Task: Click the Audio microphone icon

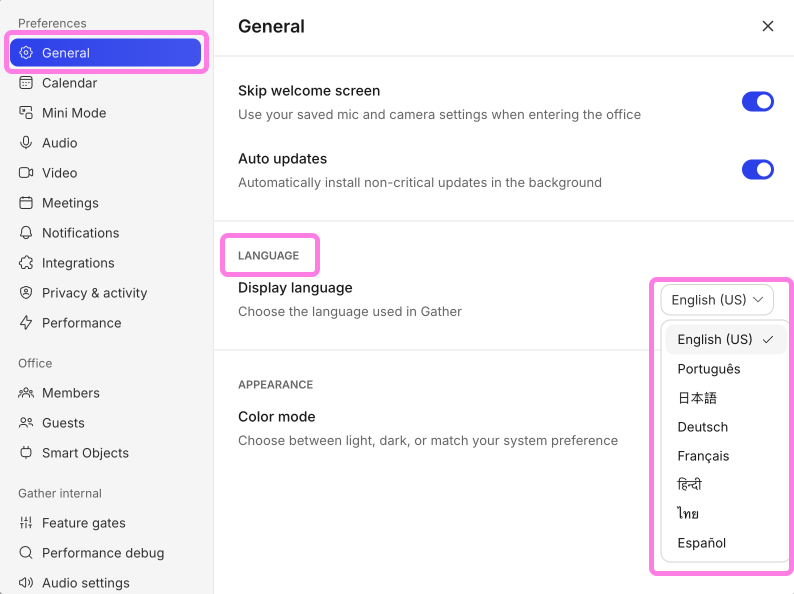Action: (26, 142)
